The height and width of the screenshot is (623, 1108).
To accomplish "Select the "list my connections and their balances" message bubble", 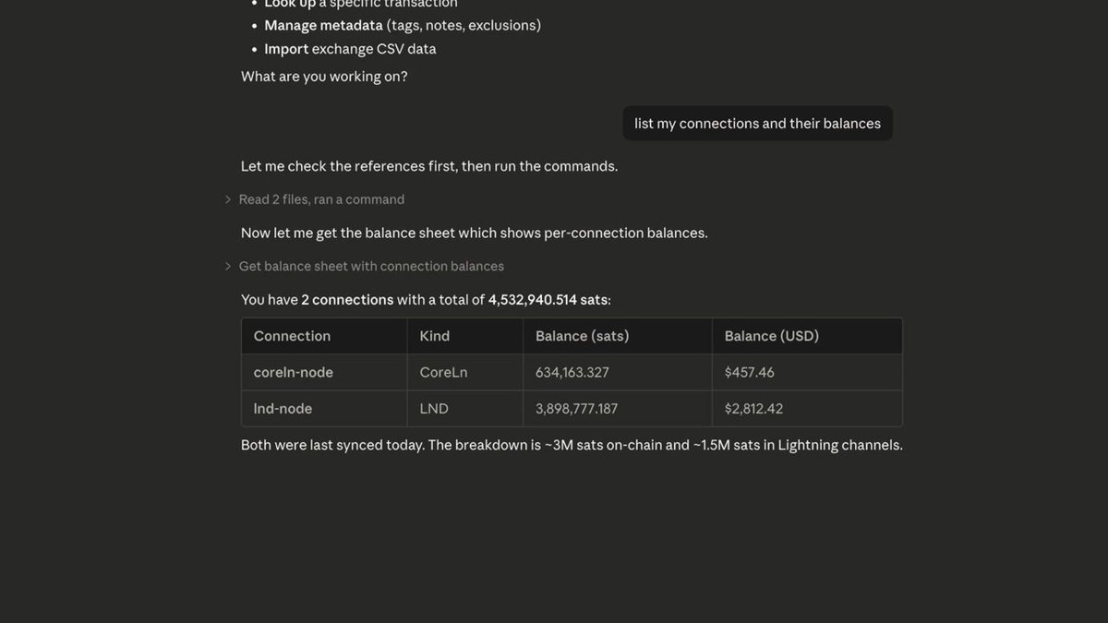I will 757,124.
